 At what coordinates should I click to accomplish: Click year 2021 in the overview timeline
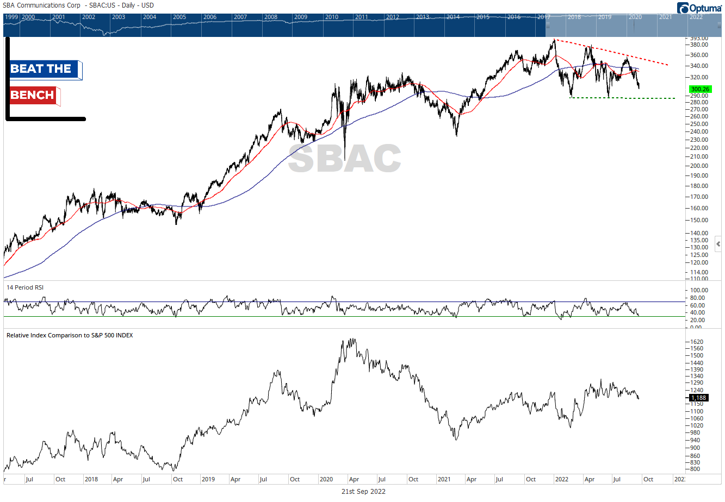click(x=665, y=17)
